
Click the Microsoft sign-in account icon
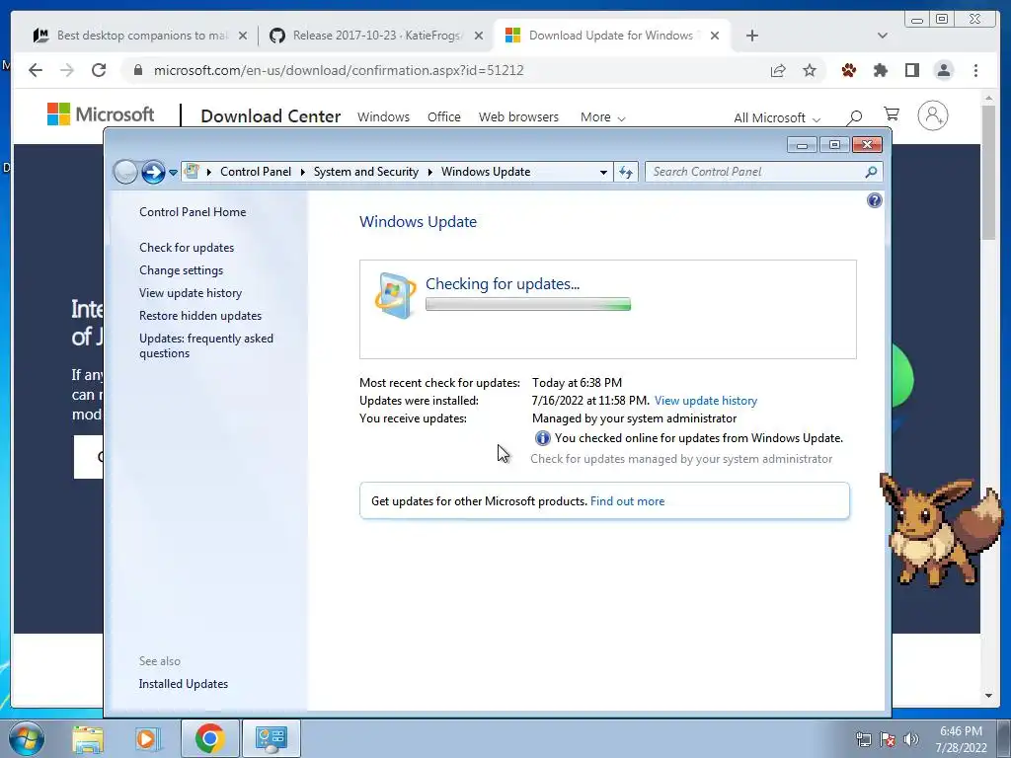(x=933, y=116)
